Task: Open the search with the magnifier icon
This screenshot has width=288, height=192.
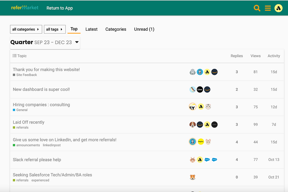Action: click(257, 8)
